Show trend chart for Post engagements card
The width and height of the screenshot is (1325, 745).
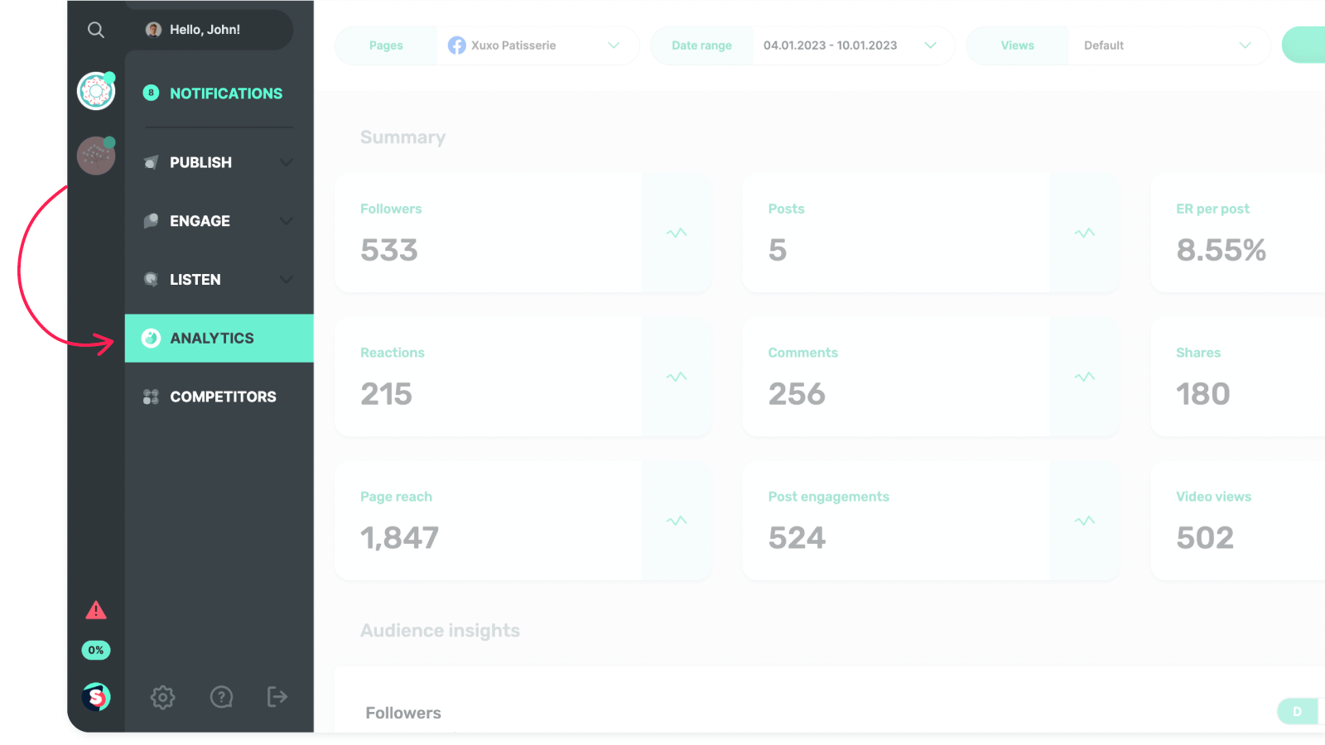pos(1085,521)
